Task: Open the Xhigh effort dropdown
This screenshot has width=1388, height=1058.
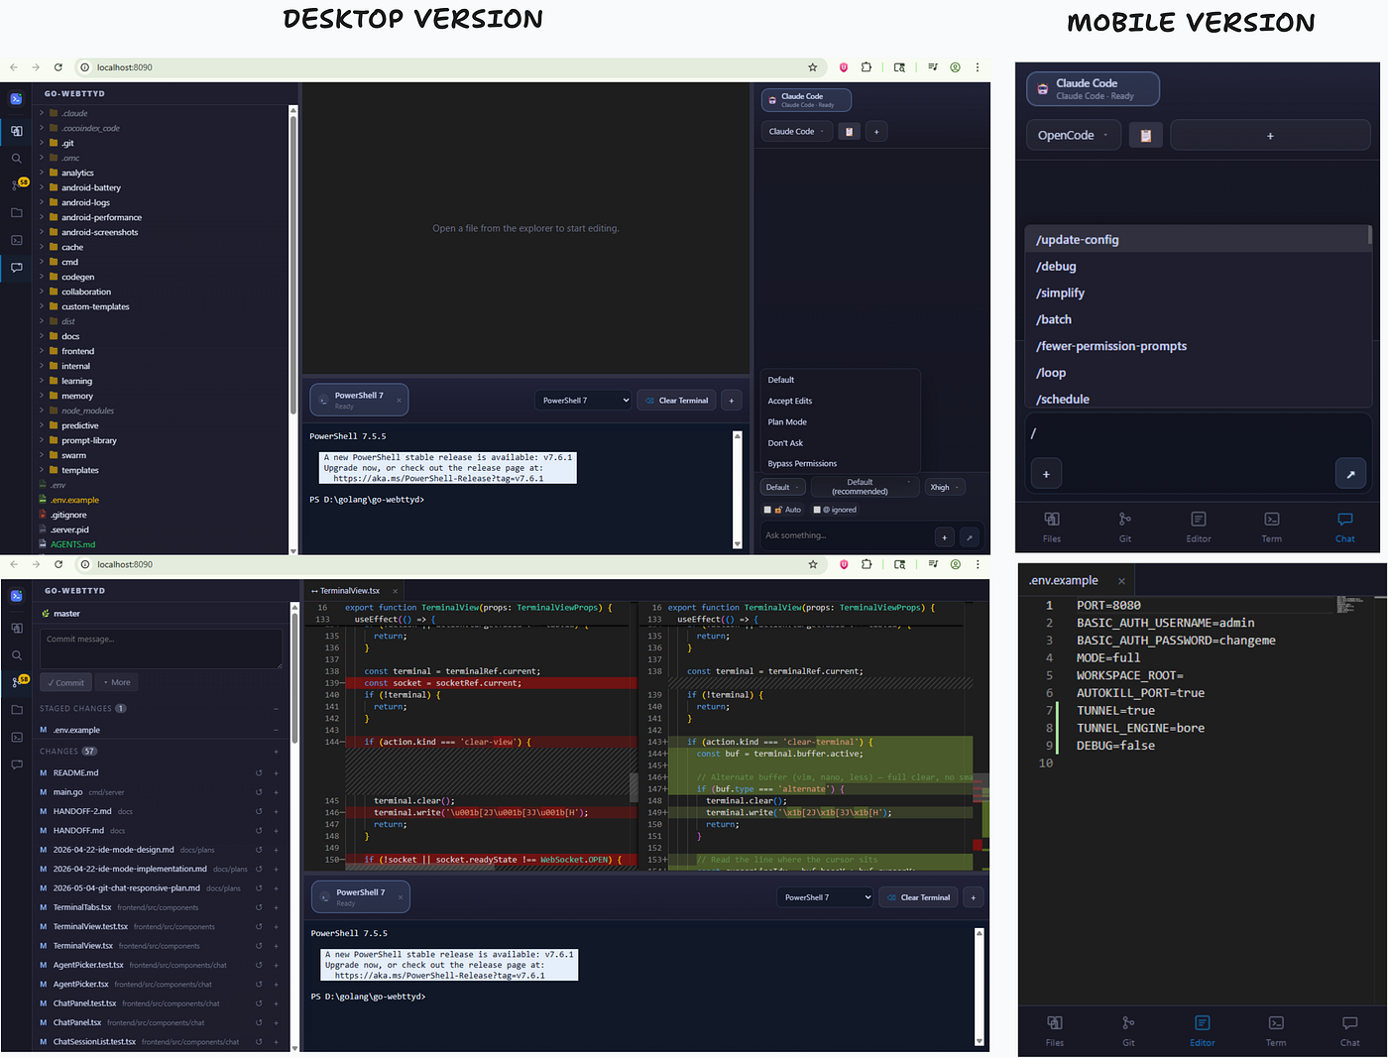Action: (x=945, y=487)
